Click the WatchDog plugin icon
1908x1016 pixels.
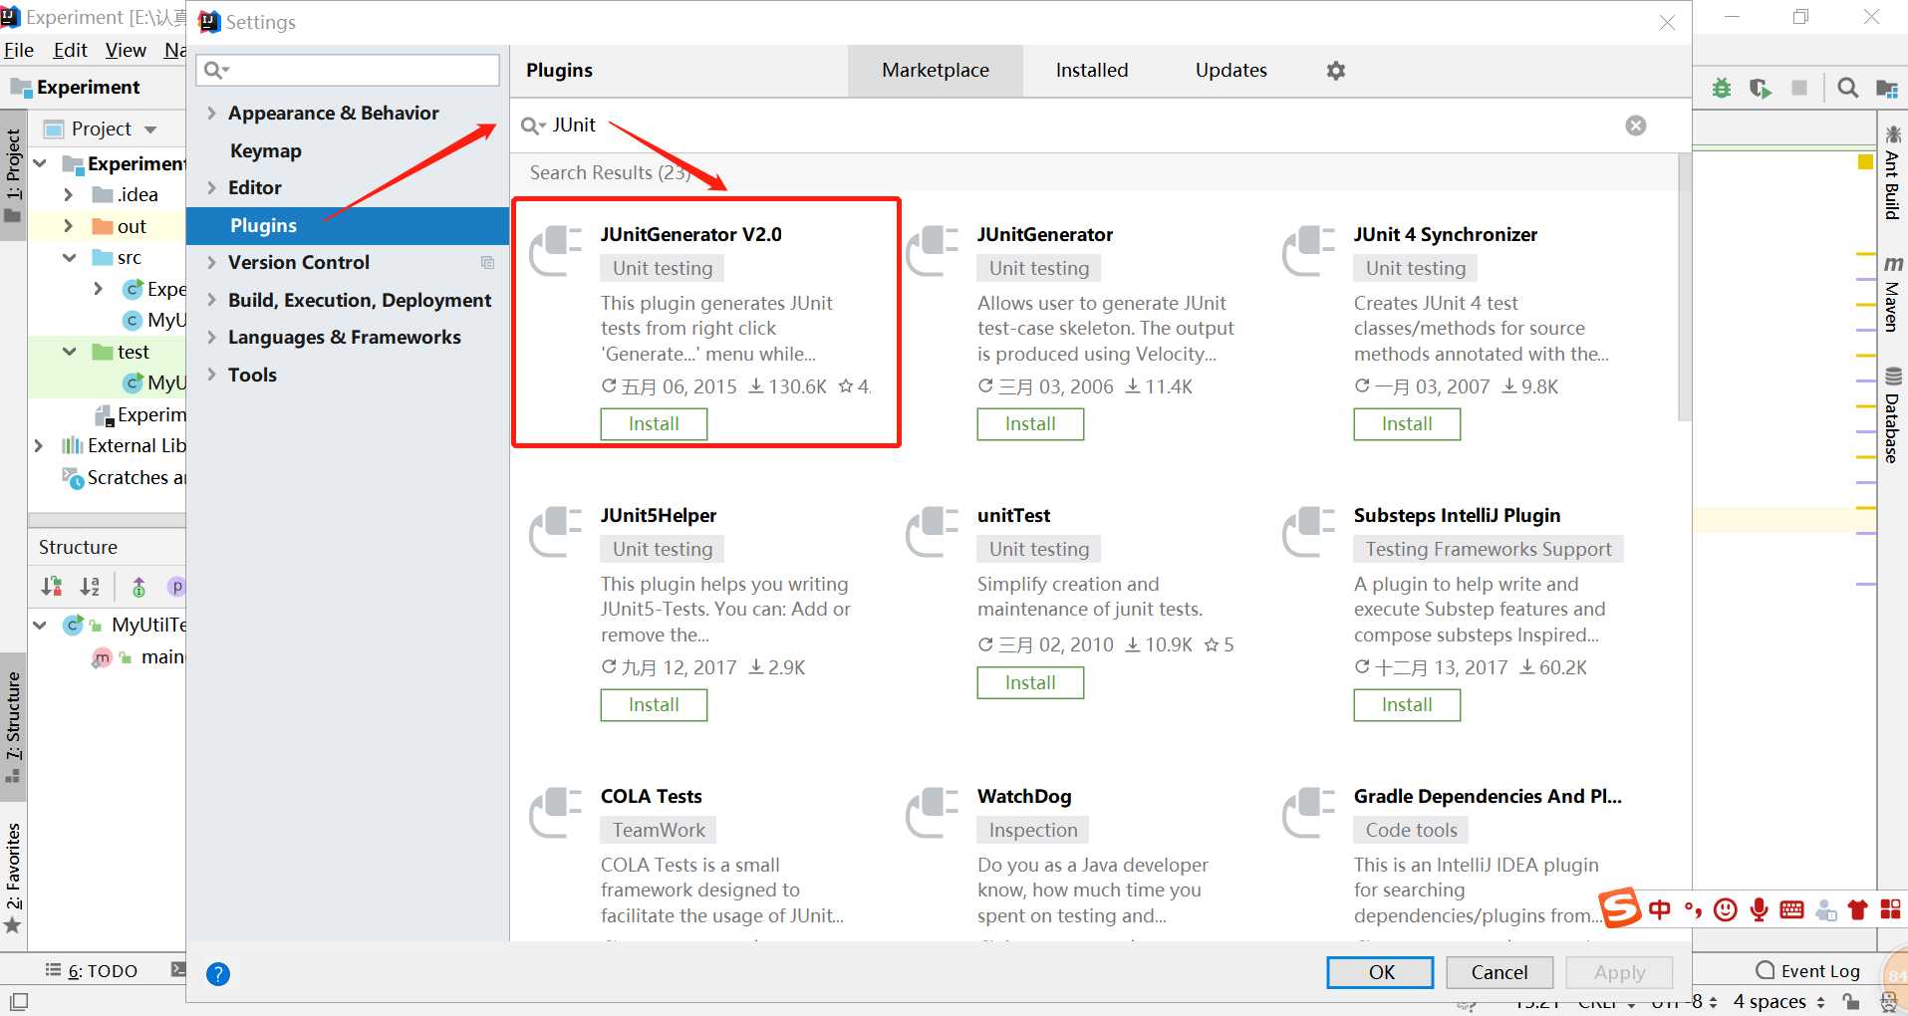[933, 813]
